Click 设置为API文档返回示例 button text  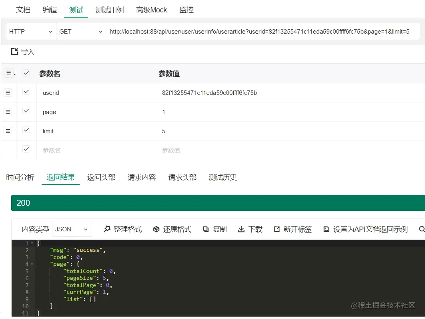(x=371, y=229)
